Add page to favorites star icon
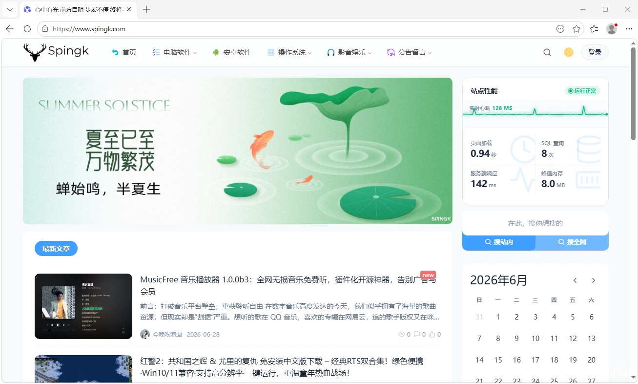Screen dimensions: 638x384 pos(576,29)
